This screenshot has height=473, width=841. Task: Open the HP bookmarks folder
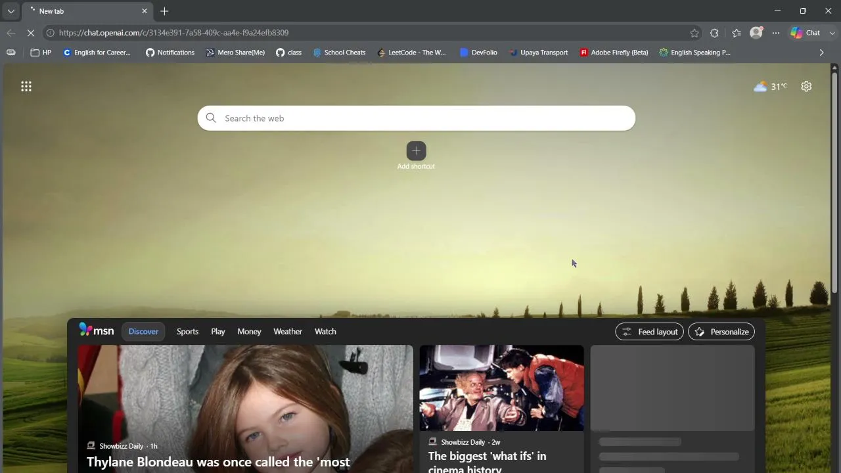click(41, 53)
